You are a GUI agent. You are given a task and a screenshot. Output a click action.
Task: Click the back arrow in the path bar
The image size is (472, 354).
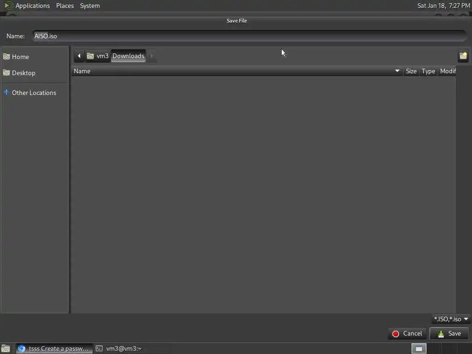click(x=79, y=56)
